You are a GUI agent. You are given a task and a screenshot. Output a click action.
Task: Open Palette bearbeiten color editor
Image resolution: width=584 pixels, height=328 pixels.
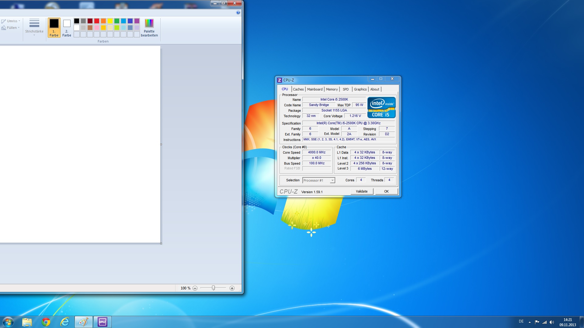coord(149,28)
